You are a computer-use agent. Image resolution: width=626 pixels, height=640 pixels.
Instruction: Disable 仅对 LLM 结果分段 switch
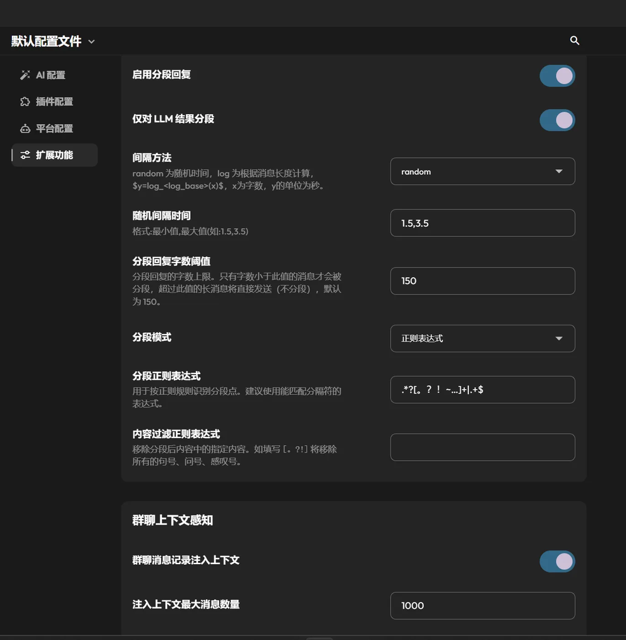point(557,120)
